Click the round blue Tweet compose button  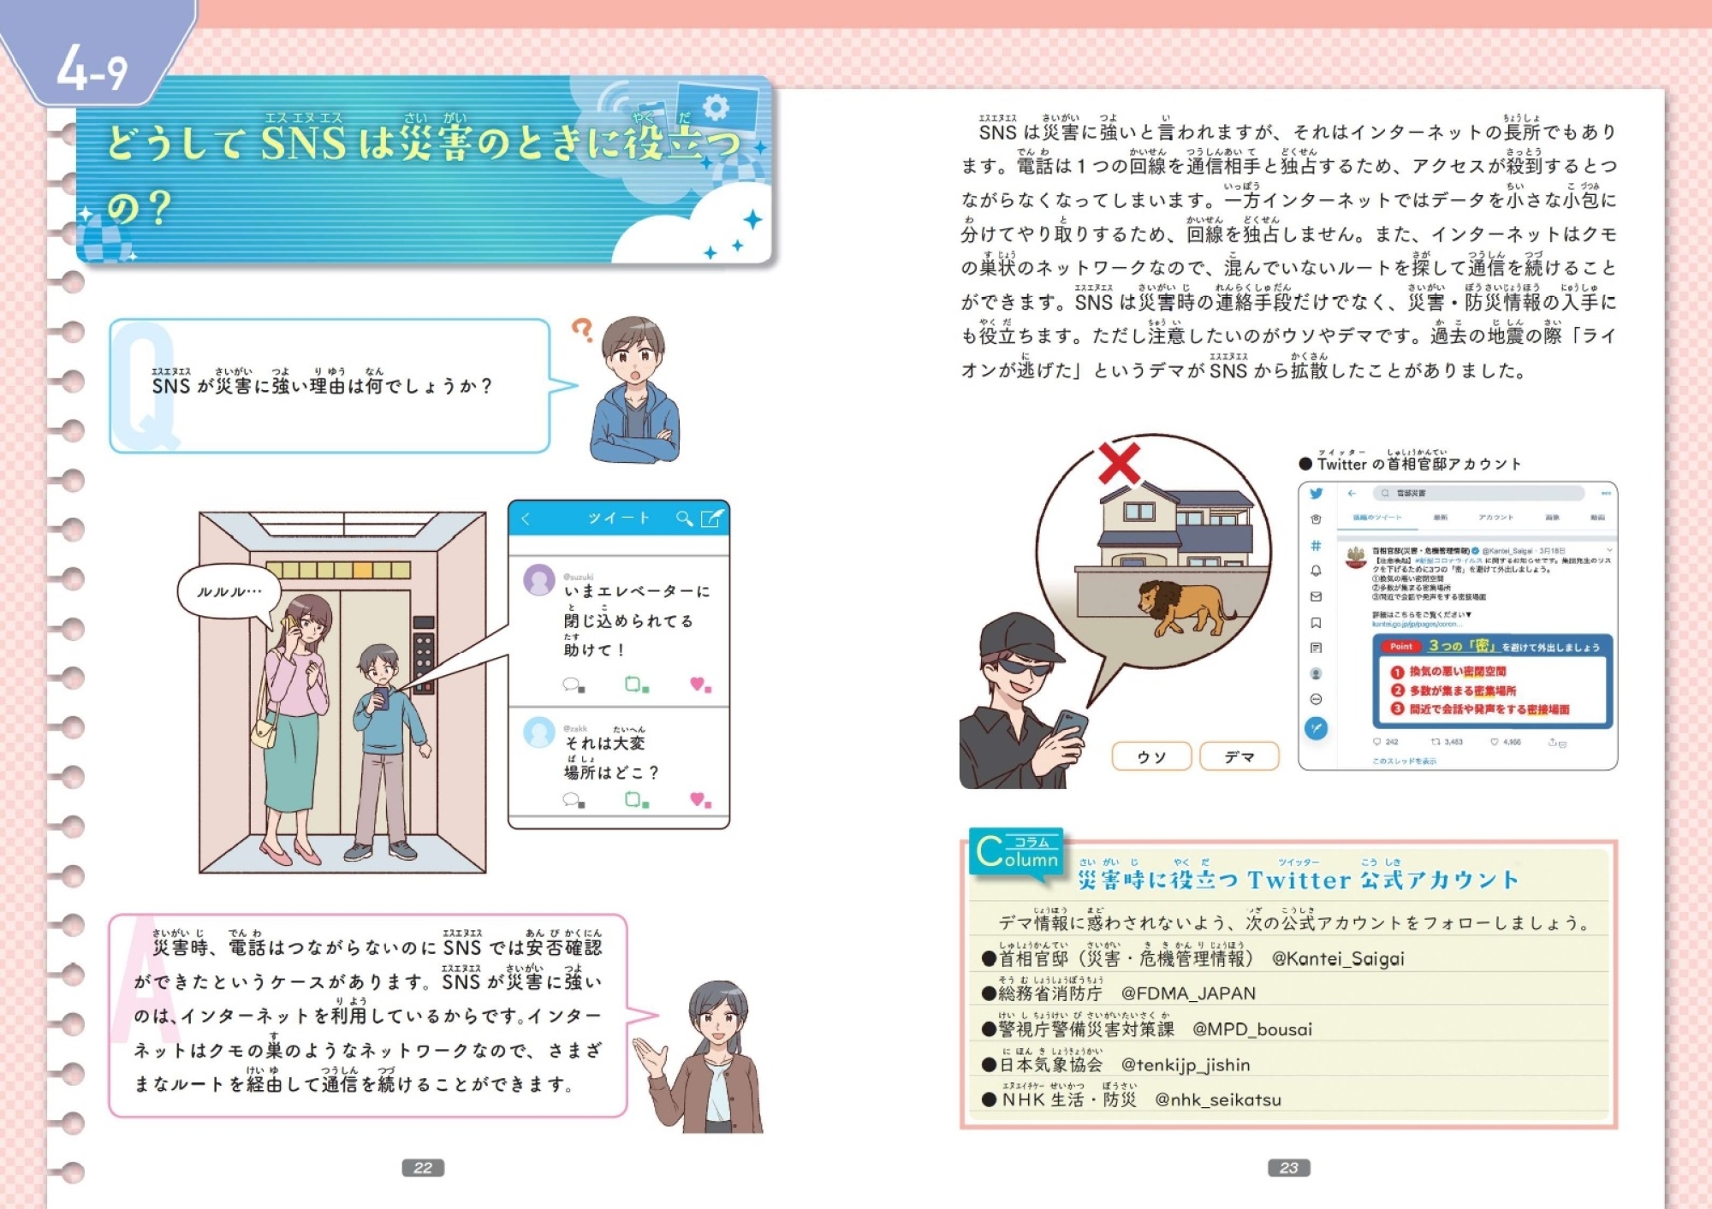point(1316,728)
